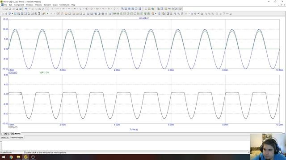Screen dimensions: 286x160
Task: Open the File menu
Action: coord(6,5)
